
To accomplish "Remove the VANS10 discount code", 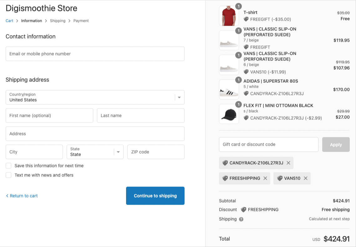I will click(x=306, y=178).
